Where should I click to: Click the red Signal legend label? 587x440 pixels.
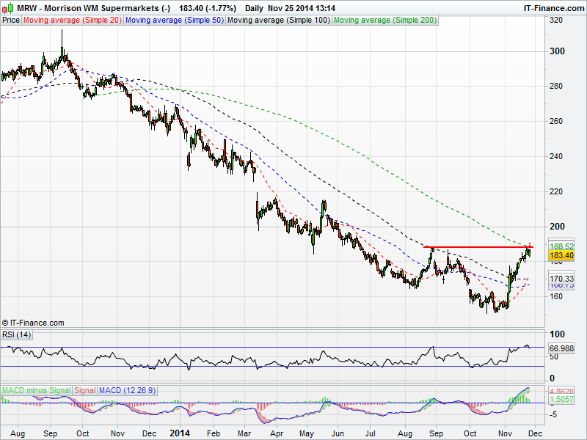click(85, 389)
